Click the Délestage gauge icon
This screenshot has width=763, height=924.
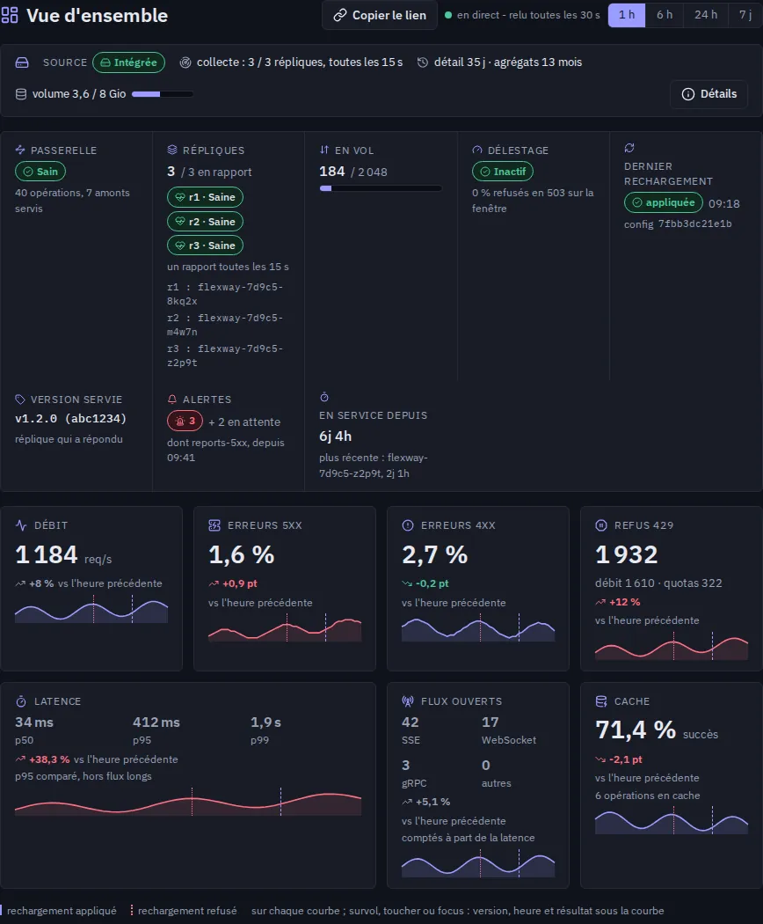(476, 150)
